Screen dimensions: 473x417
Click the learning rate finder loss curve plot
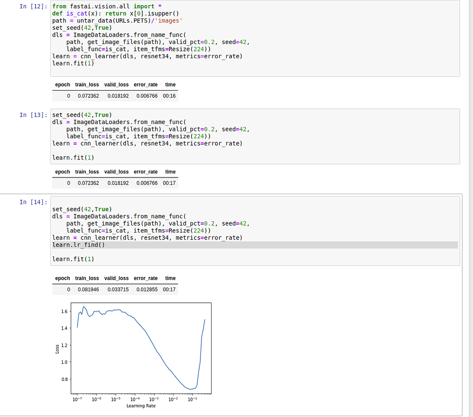(x=141, y=348)
